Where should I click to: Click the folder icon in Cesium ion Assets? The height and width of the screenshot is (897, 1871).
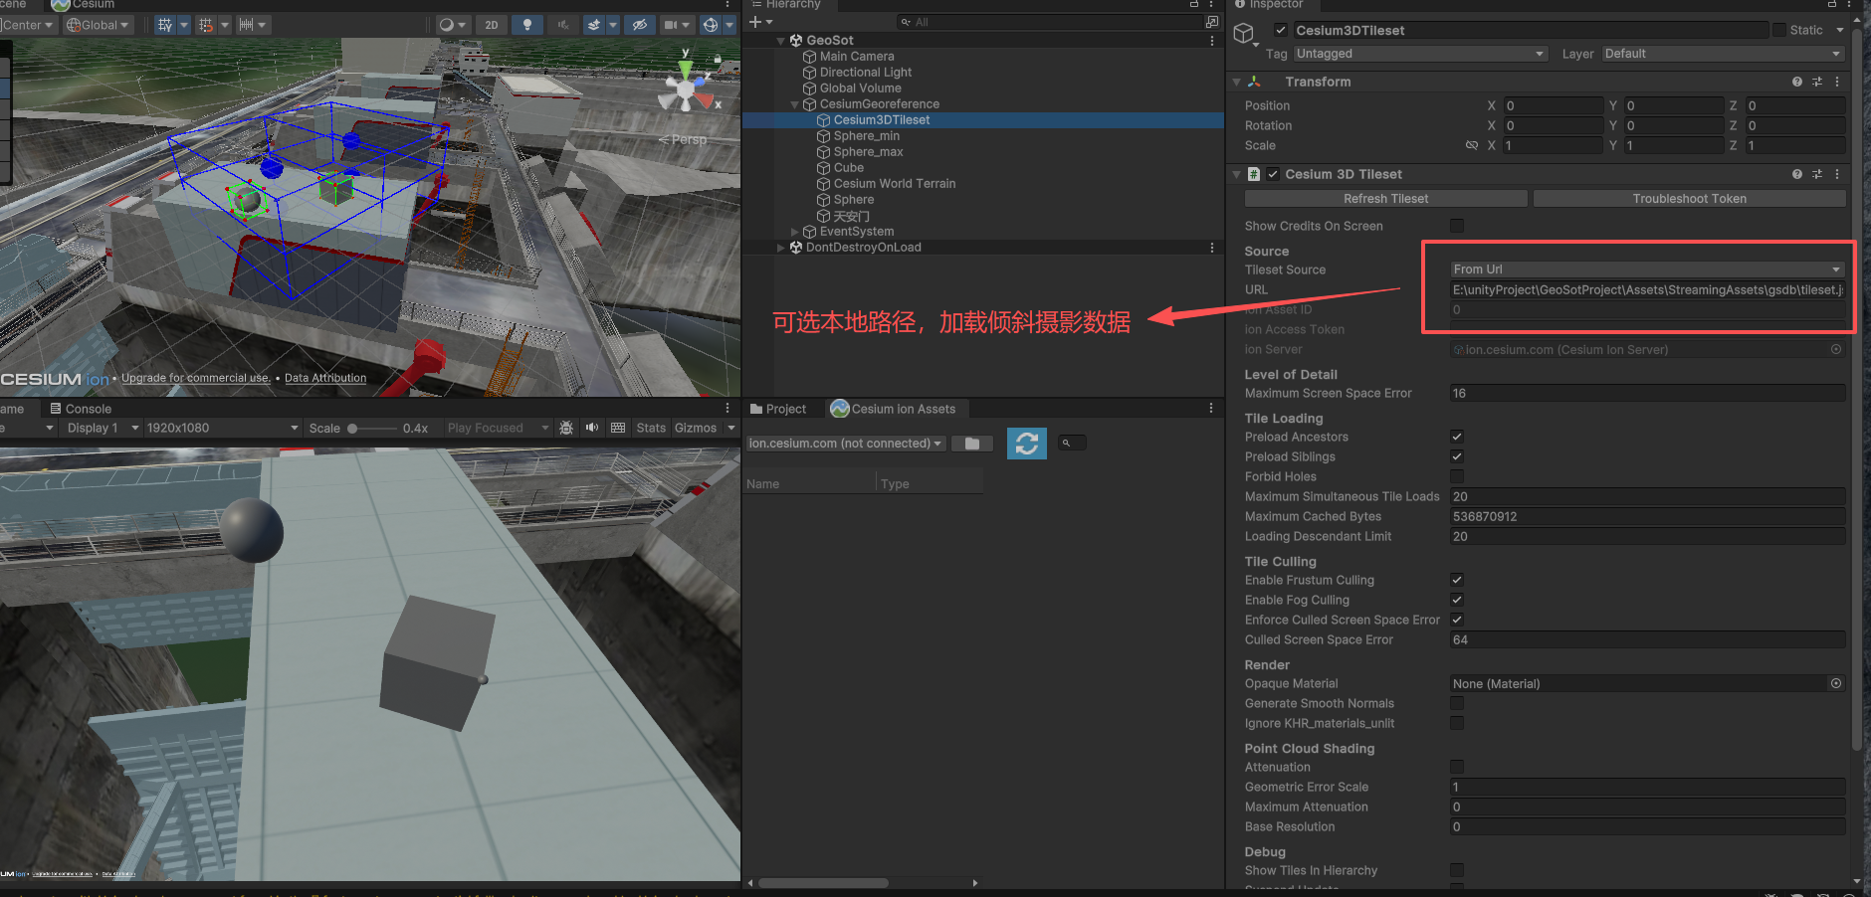[x=972, y=444]
